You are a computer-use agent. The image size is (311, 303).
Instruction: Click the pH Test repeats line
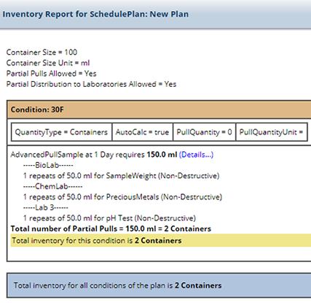point(109,218)
